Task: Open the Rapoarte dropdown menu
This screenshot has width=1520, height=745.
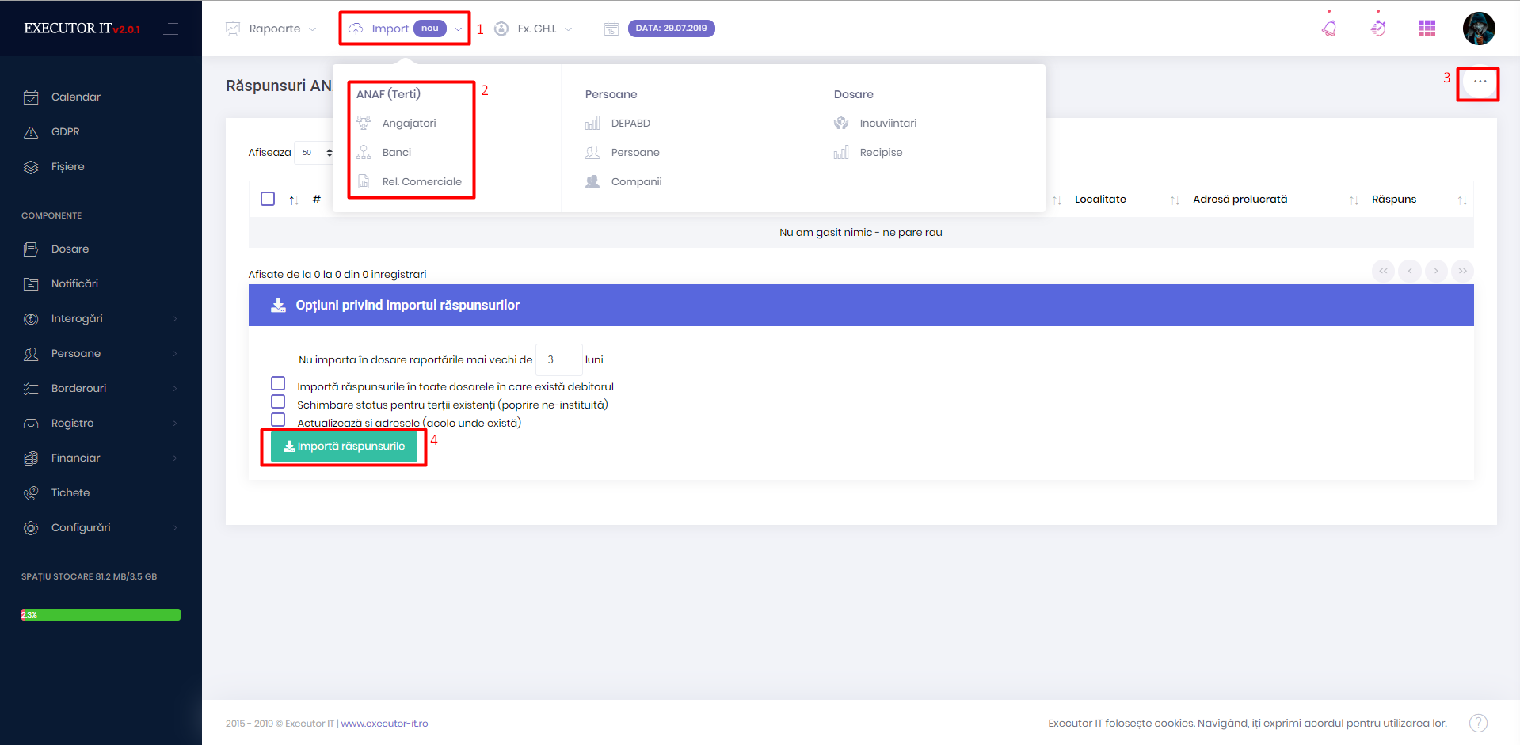Action: [272, 29]
